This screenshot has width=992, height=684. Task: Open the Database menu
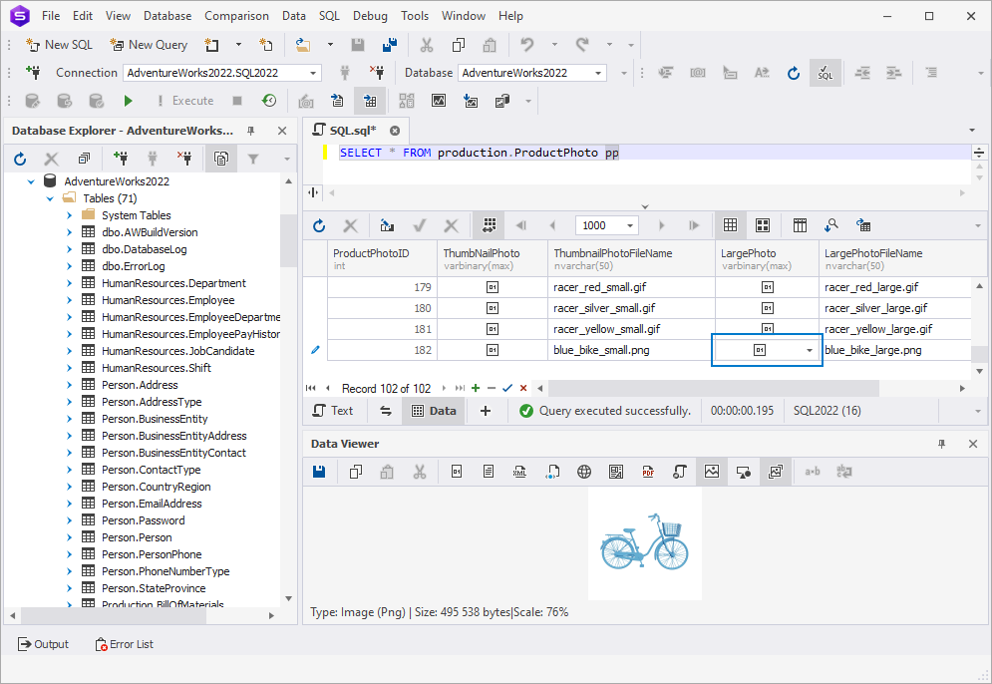(167, 16)
